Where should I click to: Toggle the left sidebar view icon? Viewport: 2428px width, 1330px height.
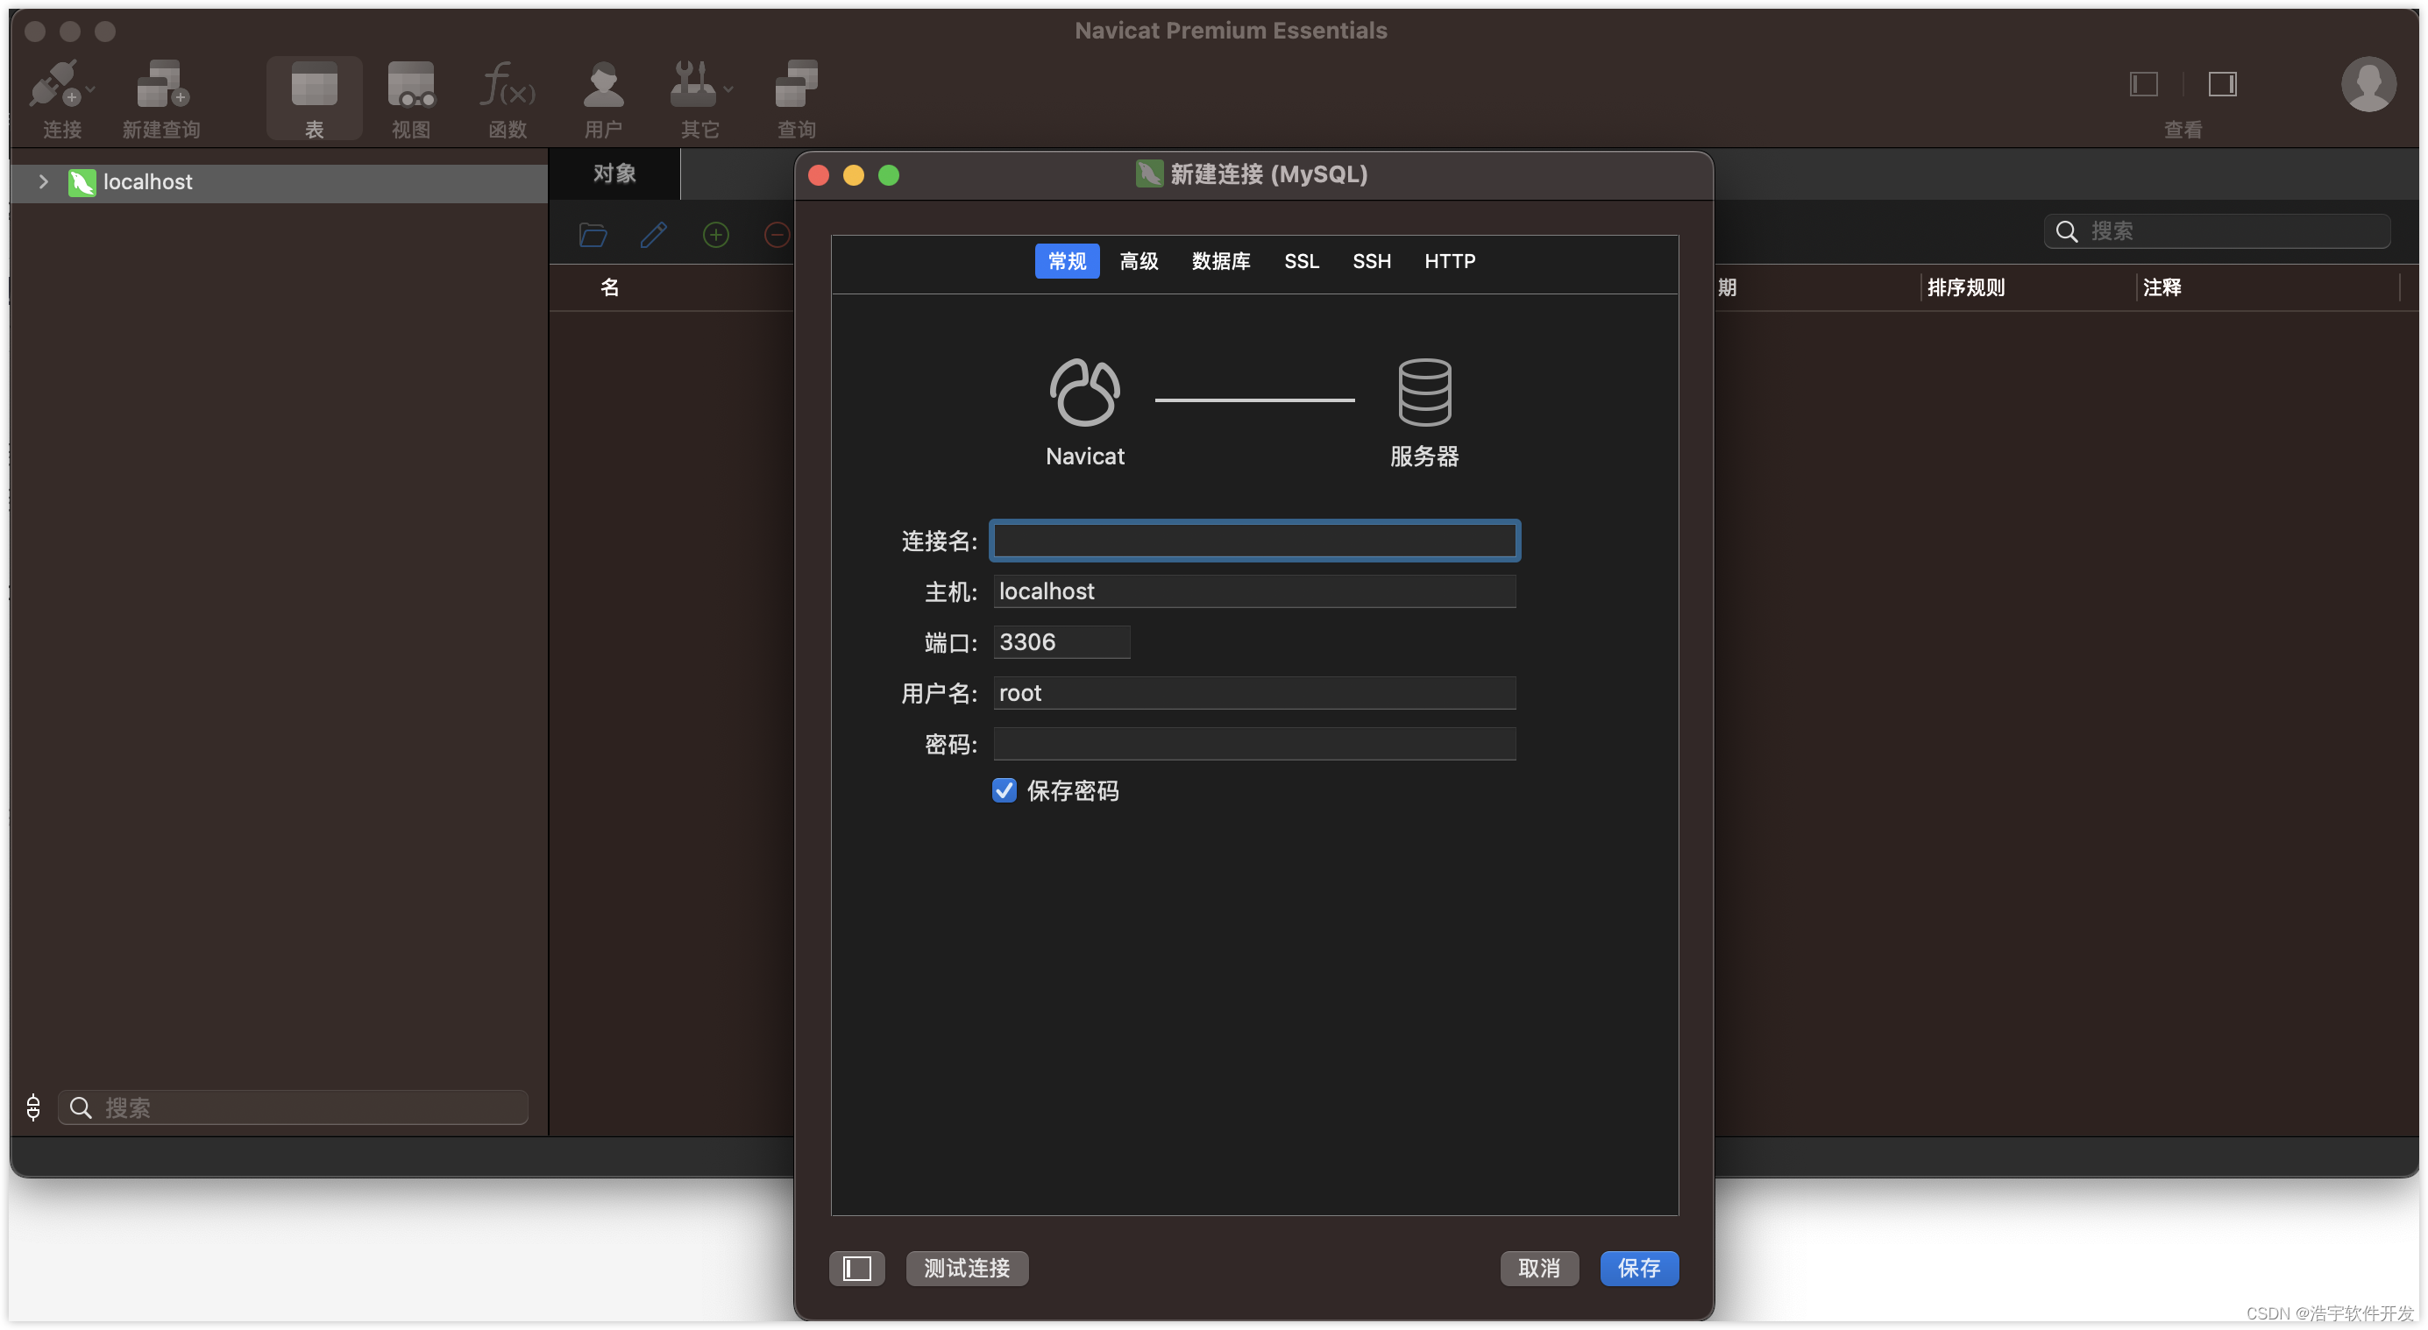2143,84
